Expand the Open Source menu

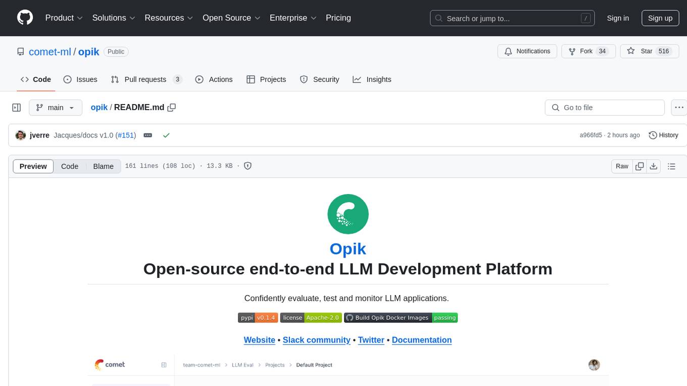231,18
